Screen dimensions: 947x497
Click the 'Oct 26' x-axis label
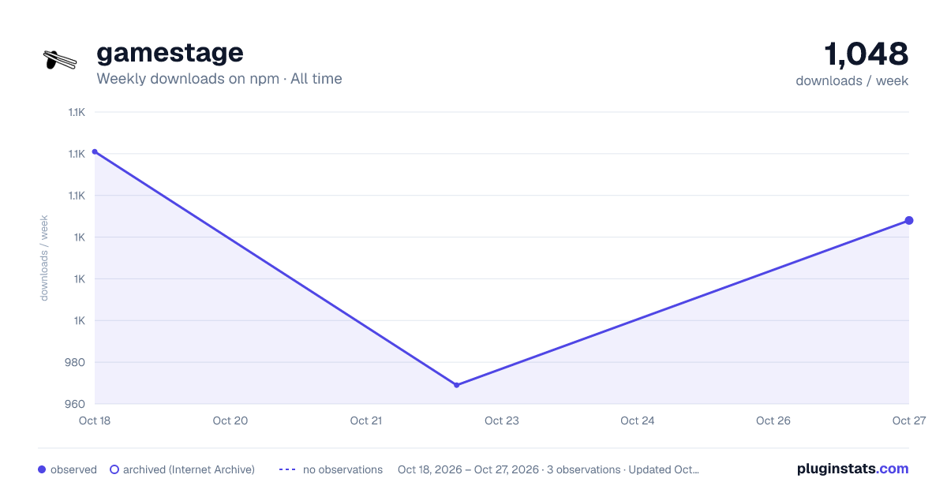(x=773, y=420)
